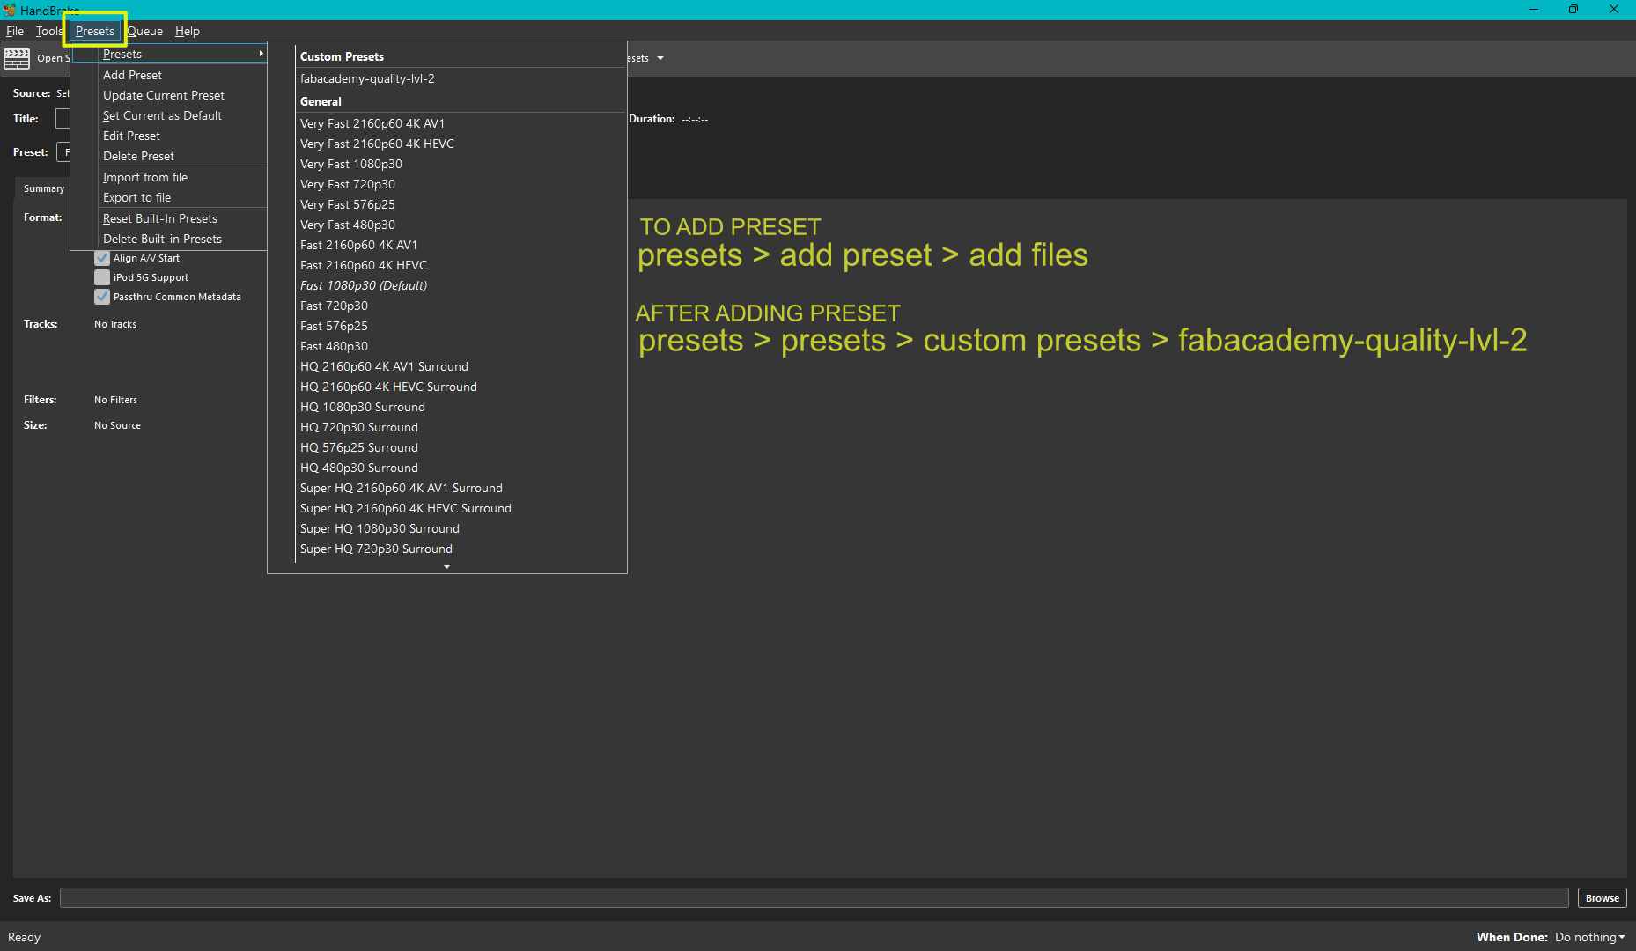Switch to the Summary tab
This screenshot has width=1636, height=951.
(44, 188)
